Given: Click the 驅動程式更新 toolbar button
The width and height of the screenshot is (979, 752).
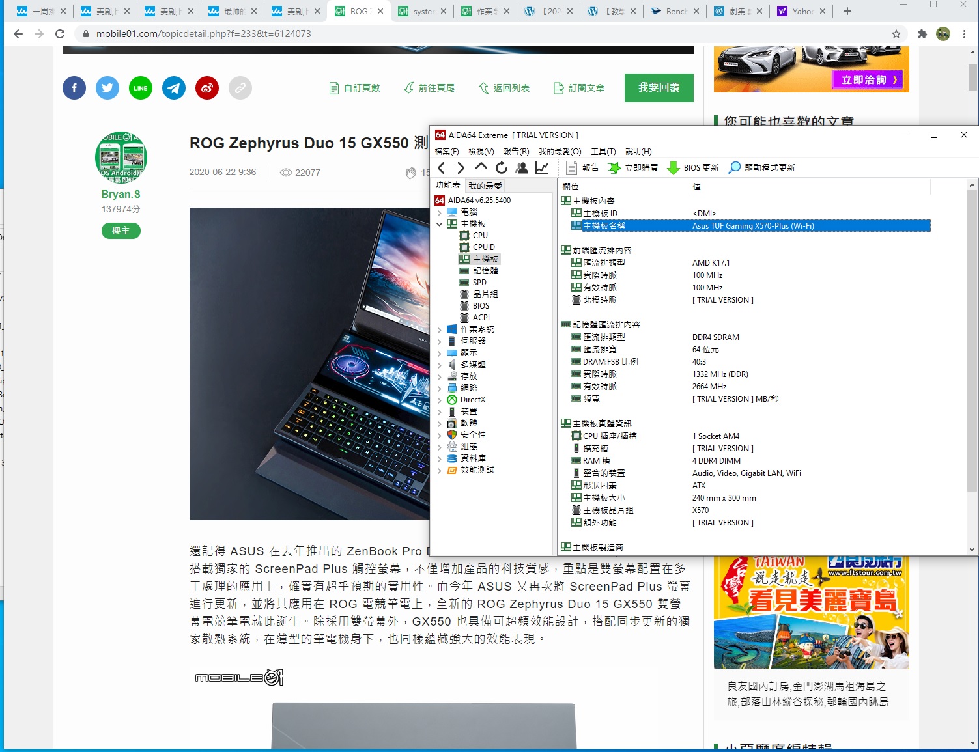Looking at the screenshot, I should click(x=761, y=168).
